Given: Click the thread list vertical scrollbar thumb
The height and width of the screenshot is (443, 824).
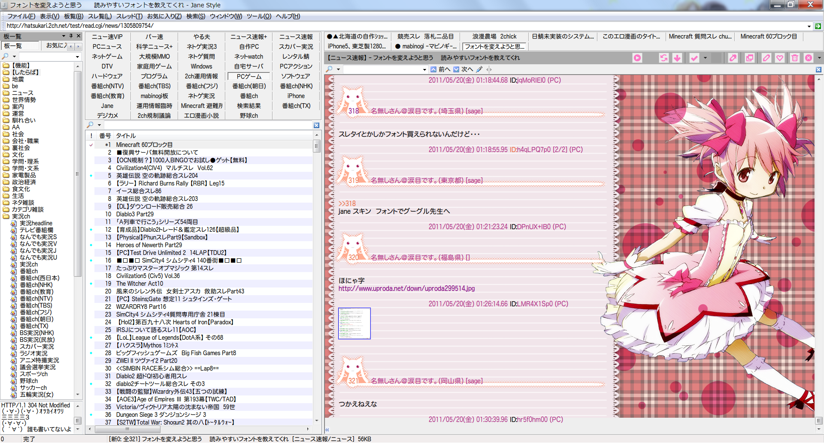Looking at the screenshot, I should pos(317,146).
